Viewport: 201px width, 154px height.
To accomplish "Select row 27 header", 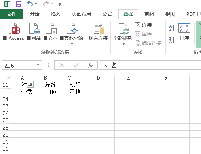I will (x=6, y=120).
